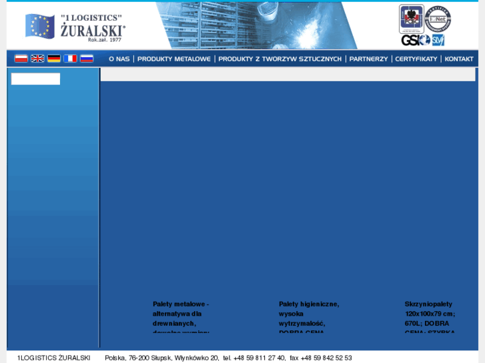485x363 pixels.
Task: Open the O NAS menu item
Action: [x=119, y=59]
